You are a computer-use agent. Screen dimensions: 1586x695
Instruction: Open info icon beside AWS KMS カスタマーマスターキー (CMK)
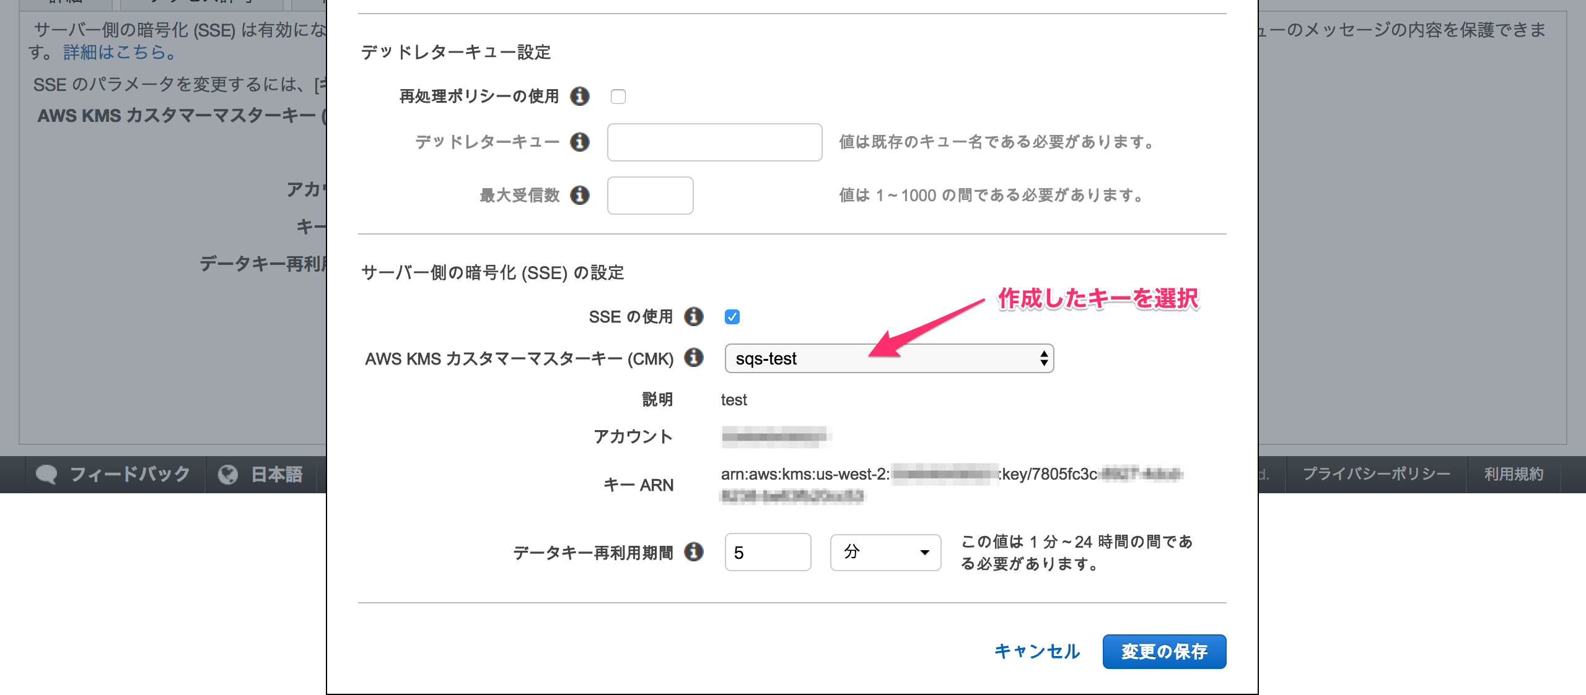(x=694, y=357)
